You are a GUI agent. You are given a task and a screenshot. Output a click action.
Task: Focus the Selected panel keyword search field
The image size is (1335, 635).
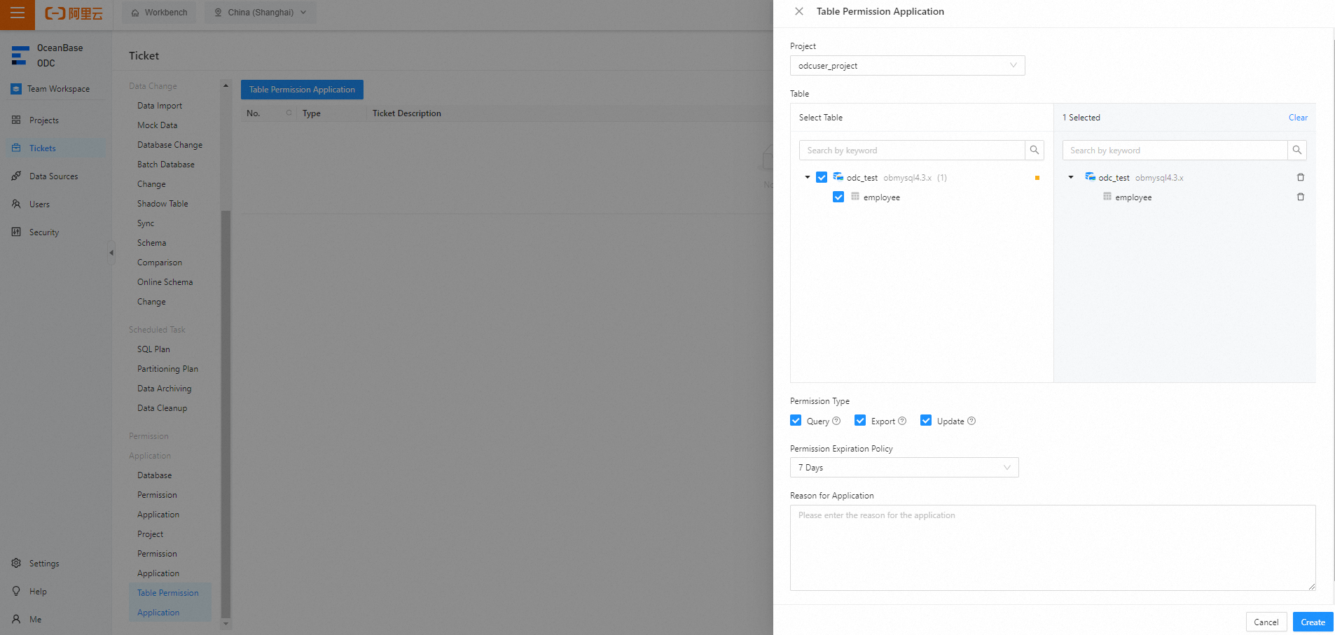click(1175, 151)
